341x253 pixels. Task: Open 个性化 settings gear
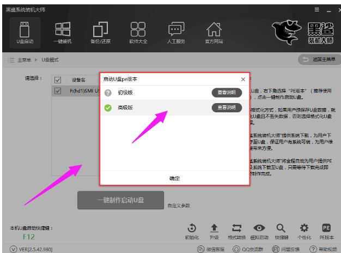(304, 231)
